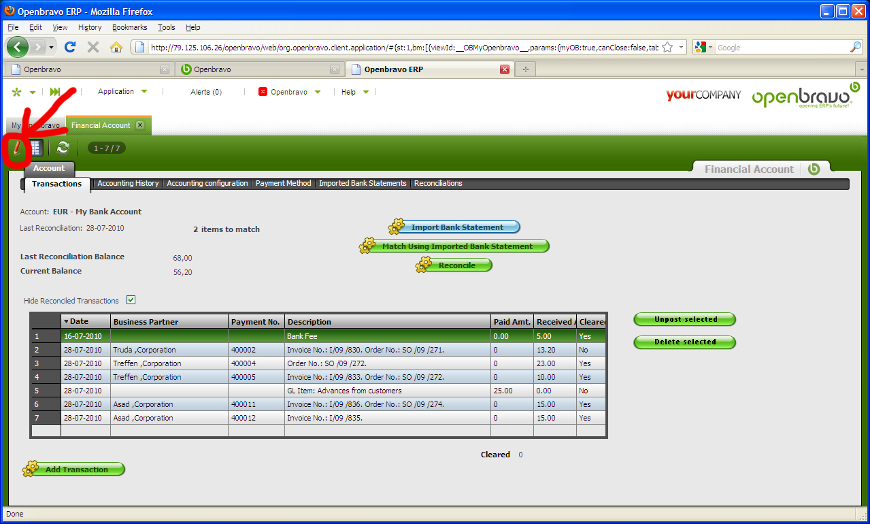Click the green fast-forward quick launch icon
870x524 pixels.
point(55,92)
